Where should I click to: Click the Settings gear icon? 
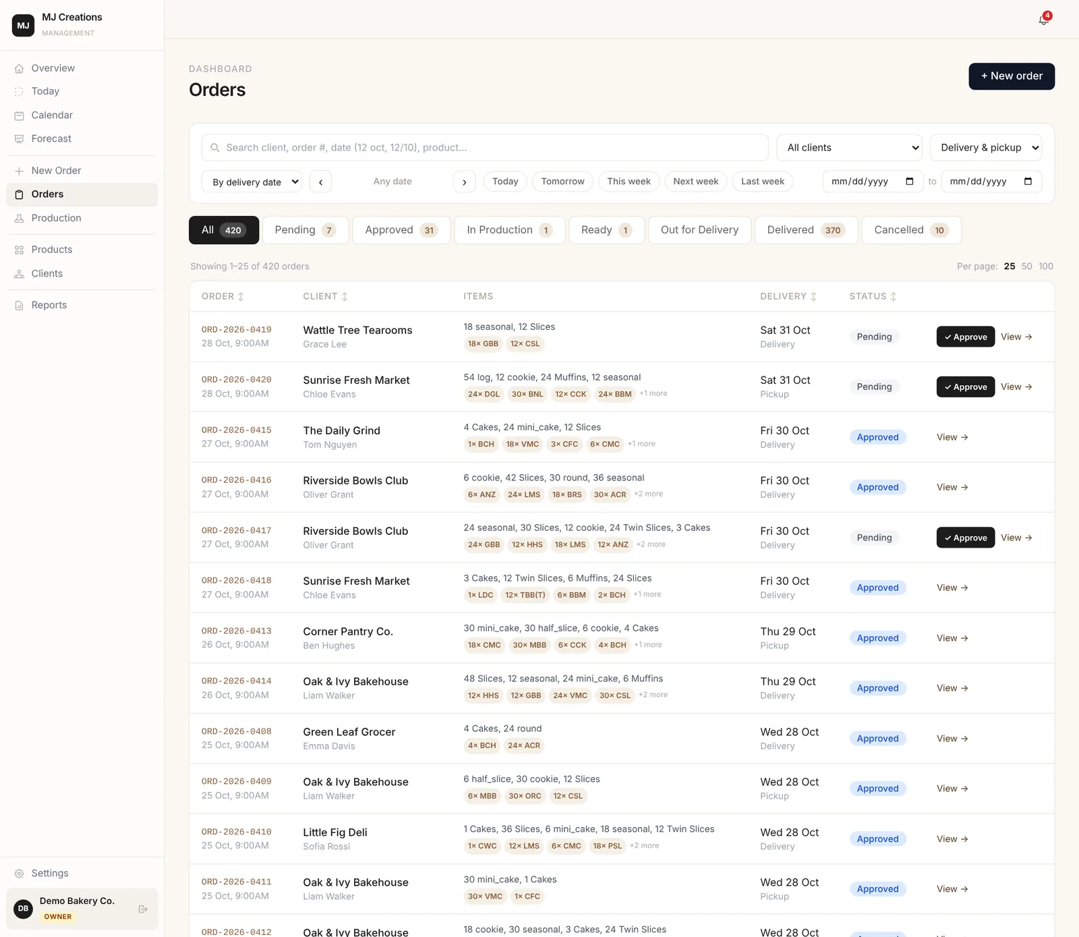(19, 874)
